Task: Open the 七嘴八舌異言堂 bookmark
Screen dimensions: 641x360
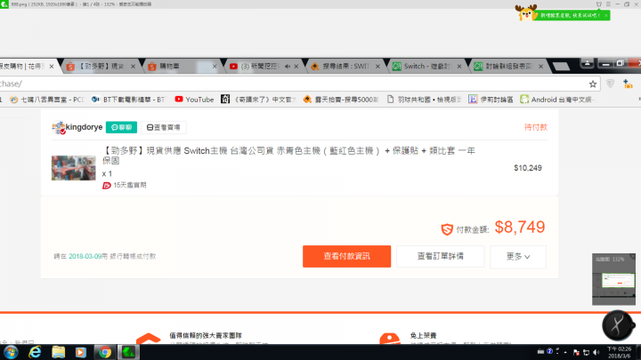Action: click(47, 100)
